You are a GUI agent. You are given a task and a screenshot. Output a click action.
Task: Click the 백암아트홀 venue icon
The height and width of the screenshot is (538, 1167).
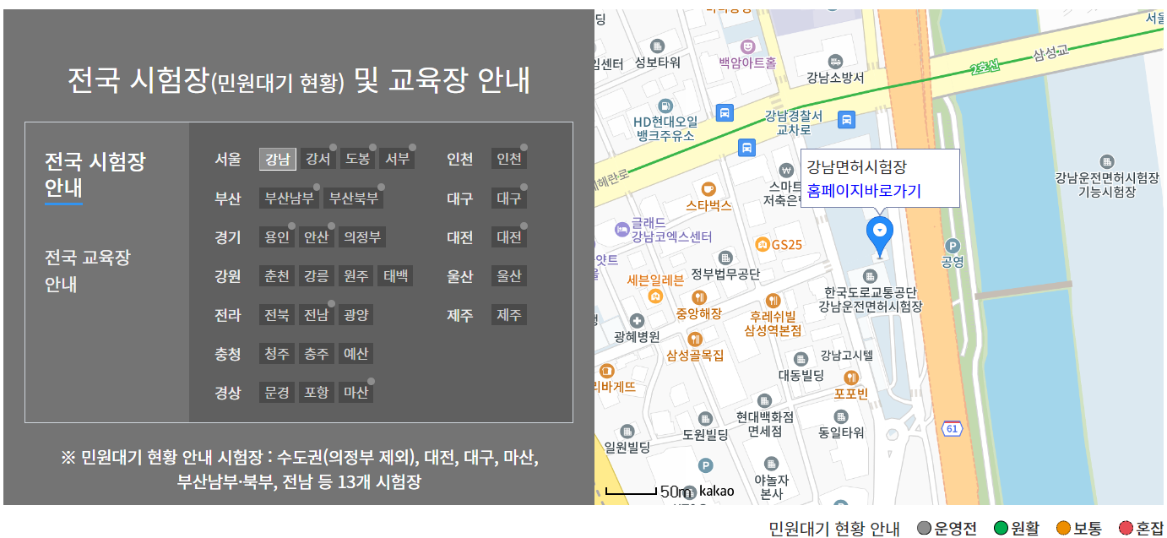tap(748, 46)
